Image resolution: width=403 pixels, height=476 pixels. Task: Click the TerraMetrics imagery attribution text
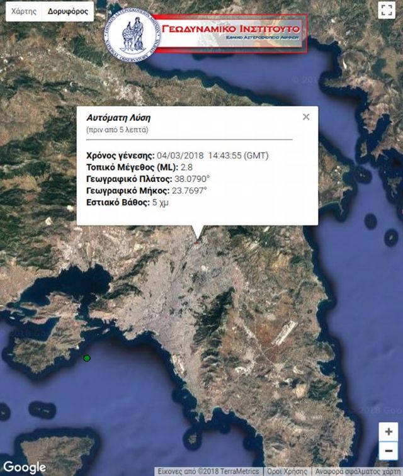tap(209, 471)
